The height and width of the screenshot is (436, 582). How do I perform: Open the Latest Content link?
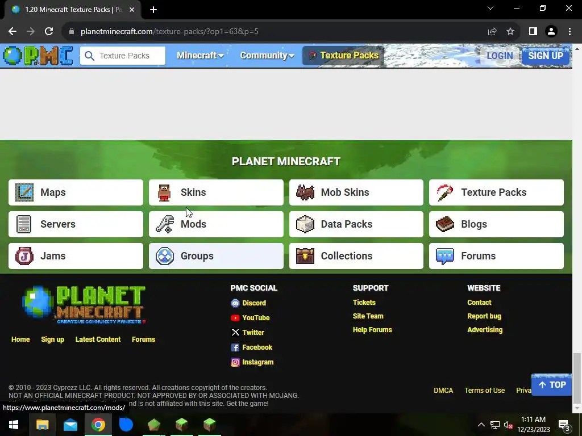[98, 339]
